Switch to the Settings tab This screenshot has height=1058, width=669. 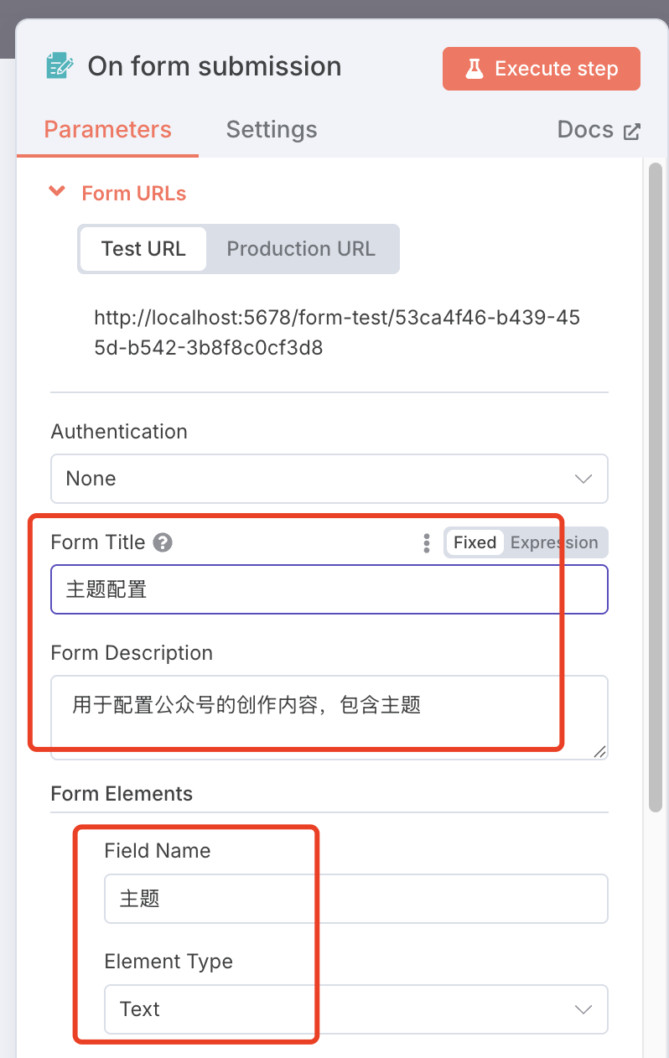click(x=272, y=130)
